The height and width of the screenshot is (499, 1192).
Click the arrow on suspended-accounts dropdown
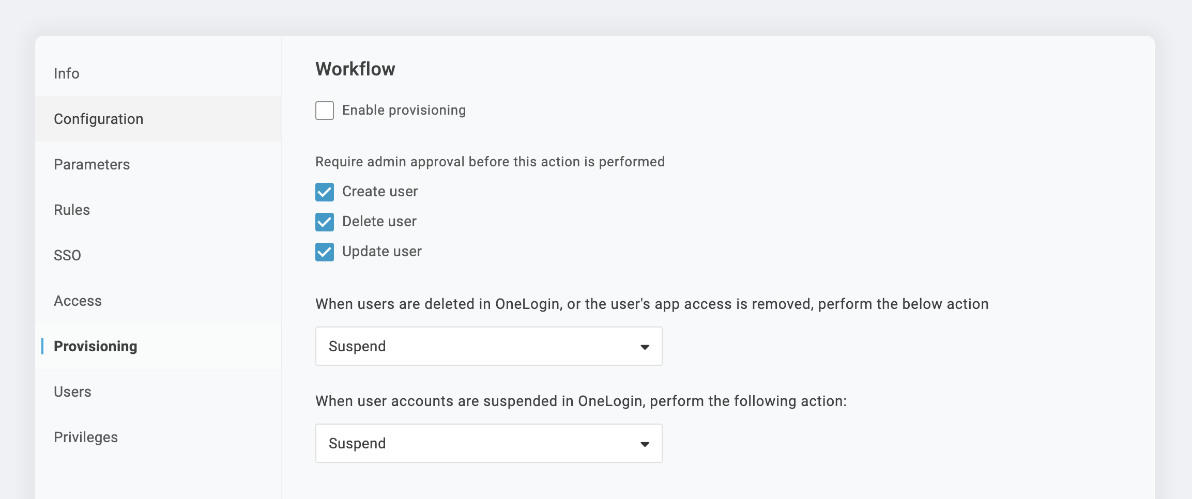point(645,444)
